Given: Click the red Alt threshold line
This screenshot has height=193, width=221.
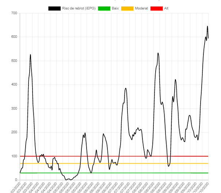Looking at the screenshot, I should (110, 156).
